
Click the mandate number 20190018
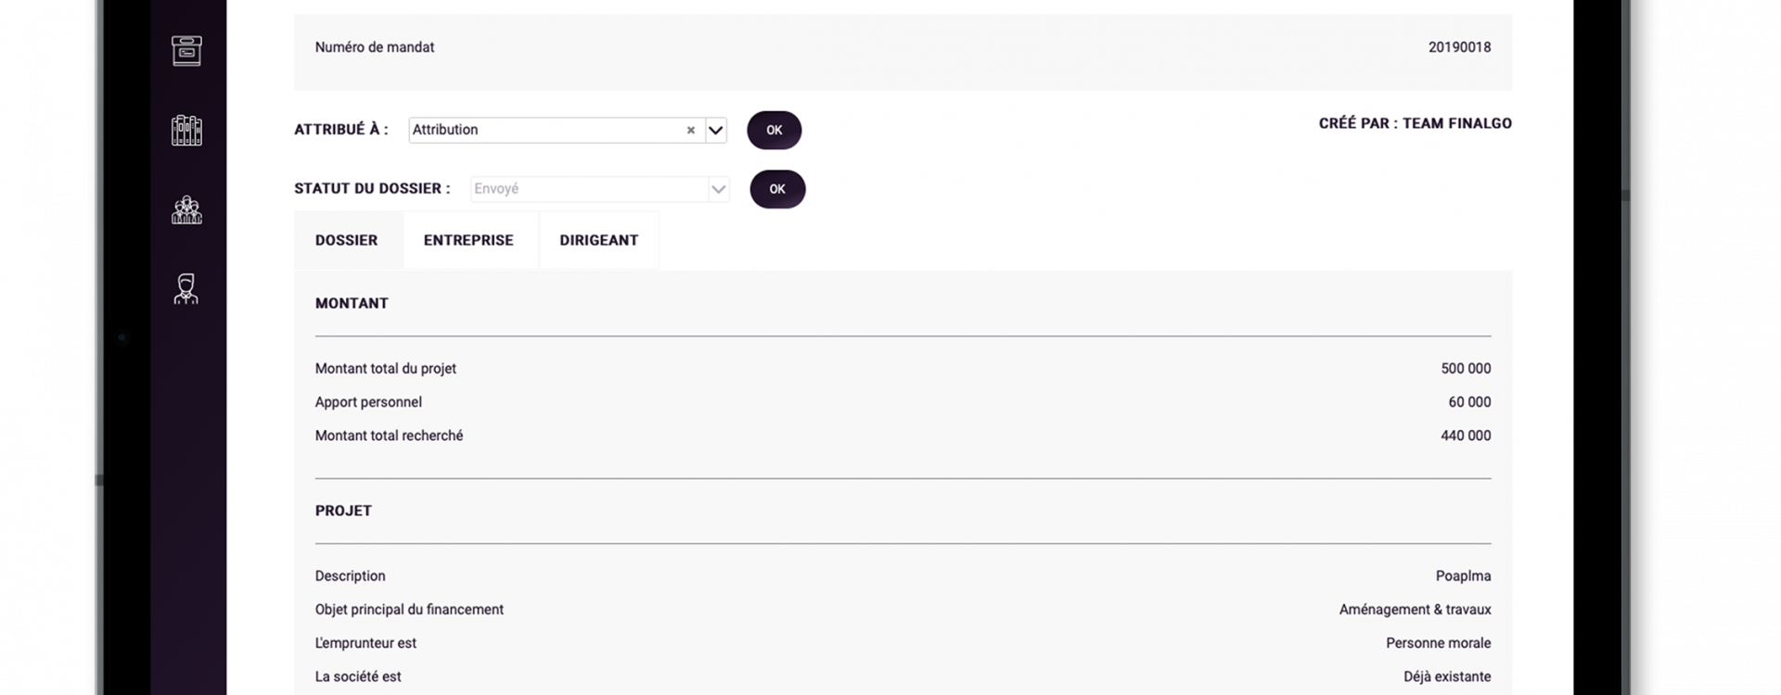tap(1459, 47)
